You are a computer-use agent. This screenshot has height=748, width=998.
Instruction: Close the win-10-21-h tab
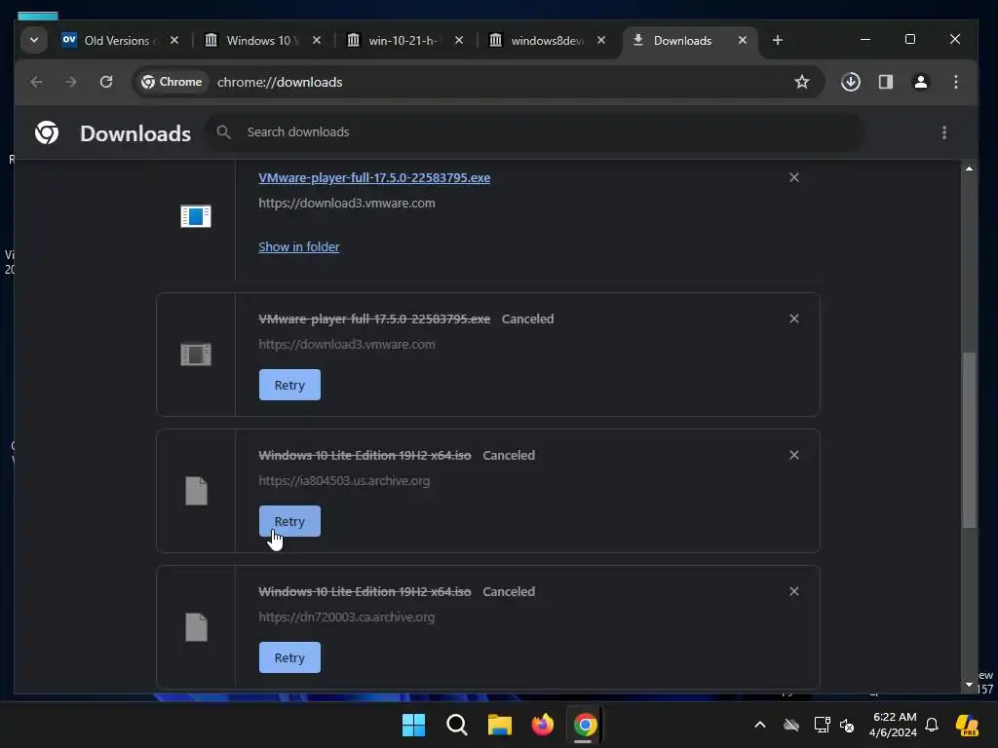click(459, 40)
